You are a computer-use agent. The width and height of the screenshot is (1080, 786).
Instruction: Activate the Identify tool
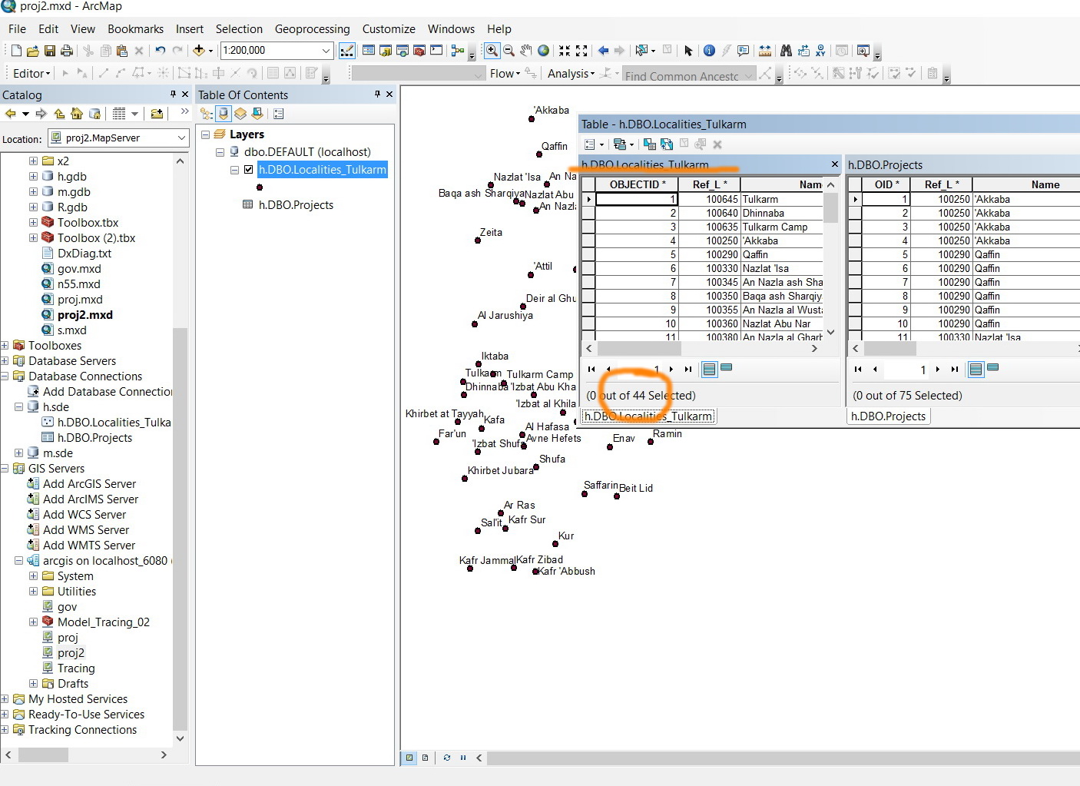click(709, 51)
